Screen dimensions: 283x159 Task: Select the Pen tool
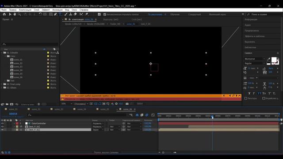[x=55, y=14]
